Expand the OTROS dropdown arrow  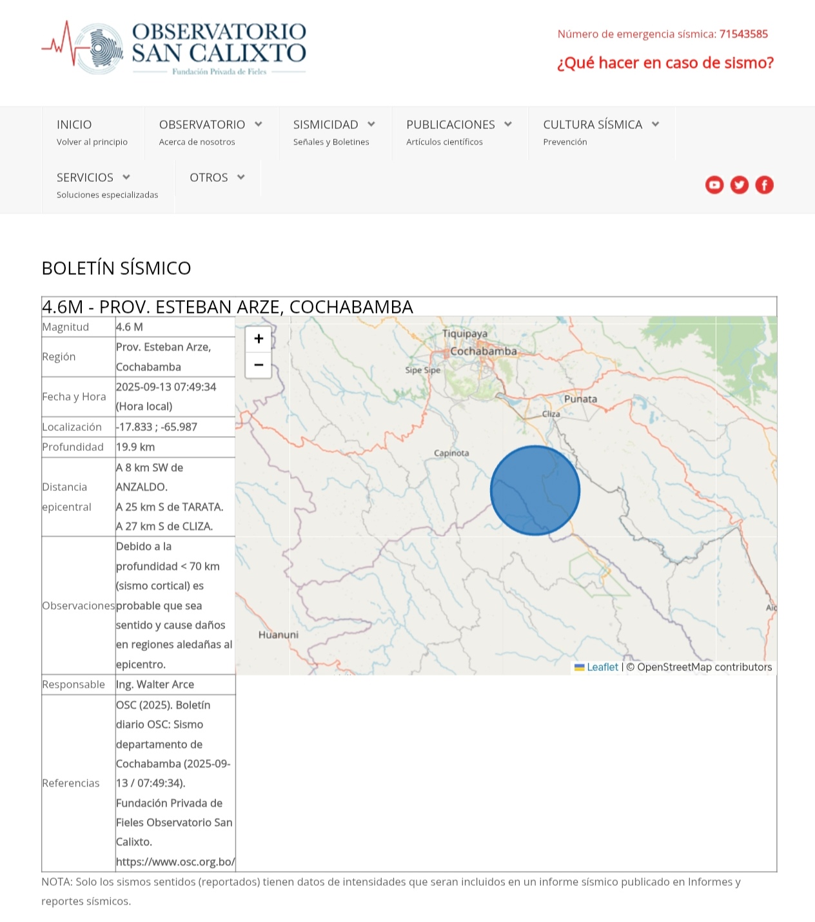(x=241, y=177)
